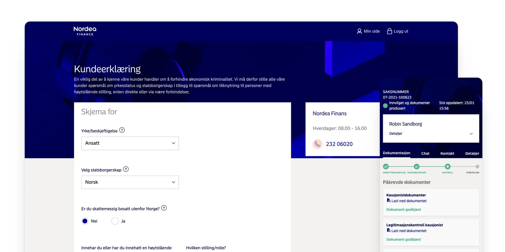Click the Hvilken stilling/rolle? label
Image resolution: width=505 pixels, height=252 pixels.
pos(206,248)
